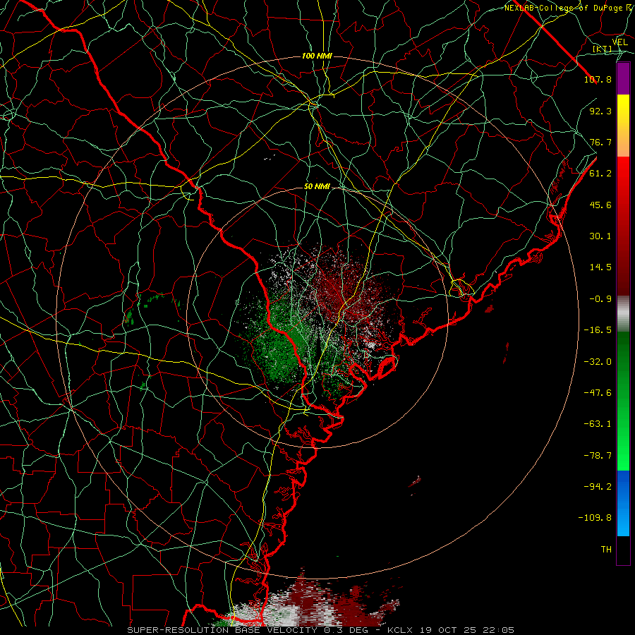Click the purple segment of the velocity color bar

point(623,78)
